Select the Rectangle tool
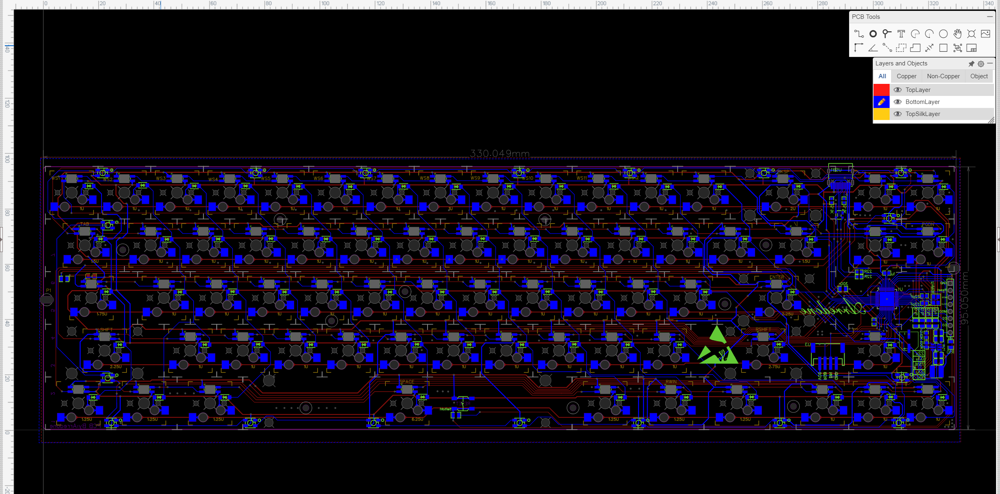The width and height of the screenshot is (1000, 494). click(943, 48)
